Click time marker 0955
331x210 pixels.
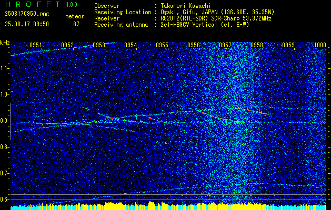coord(162,45)
